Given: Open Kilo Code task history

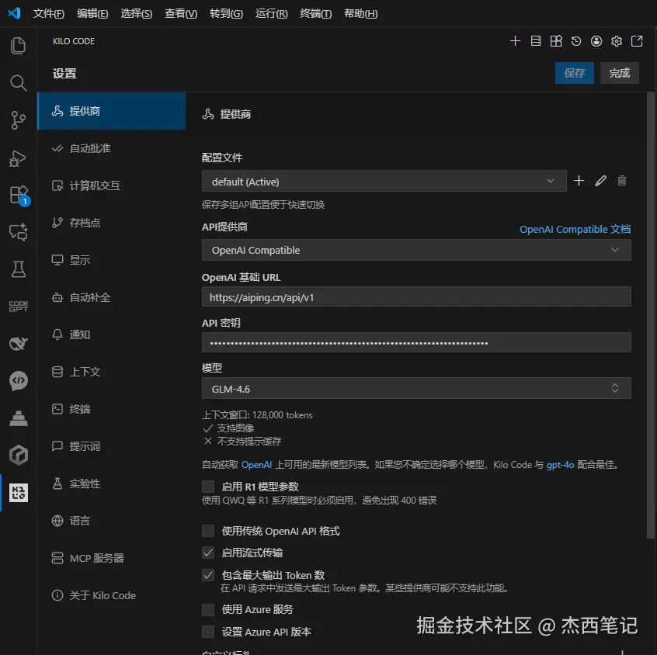Looking at the screenshot, I should point(576,41).
